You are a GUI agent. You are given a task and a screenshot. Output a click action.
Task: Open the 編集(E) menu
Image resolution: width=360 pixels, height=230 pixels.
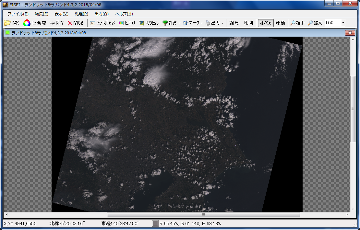42,14
